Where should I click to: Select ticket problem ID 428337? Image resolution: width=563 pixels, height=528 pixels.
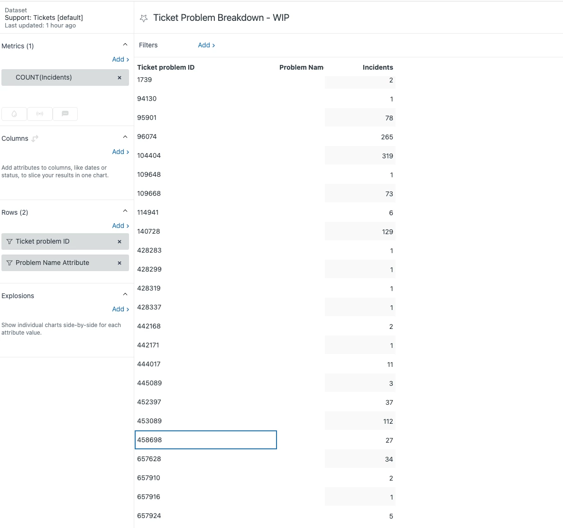[149, 308]
